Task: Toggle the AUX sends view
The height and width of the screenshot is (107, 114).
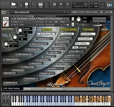Action: coord(107,12)
